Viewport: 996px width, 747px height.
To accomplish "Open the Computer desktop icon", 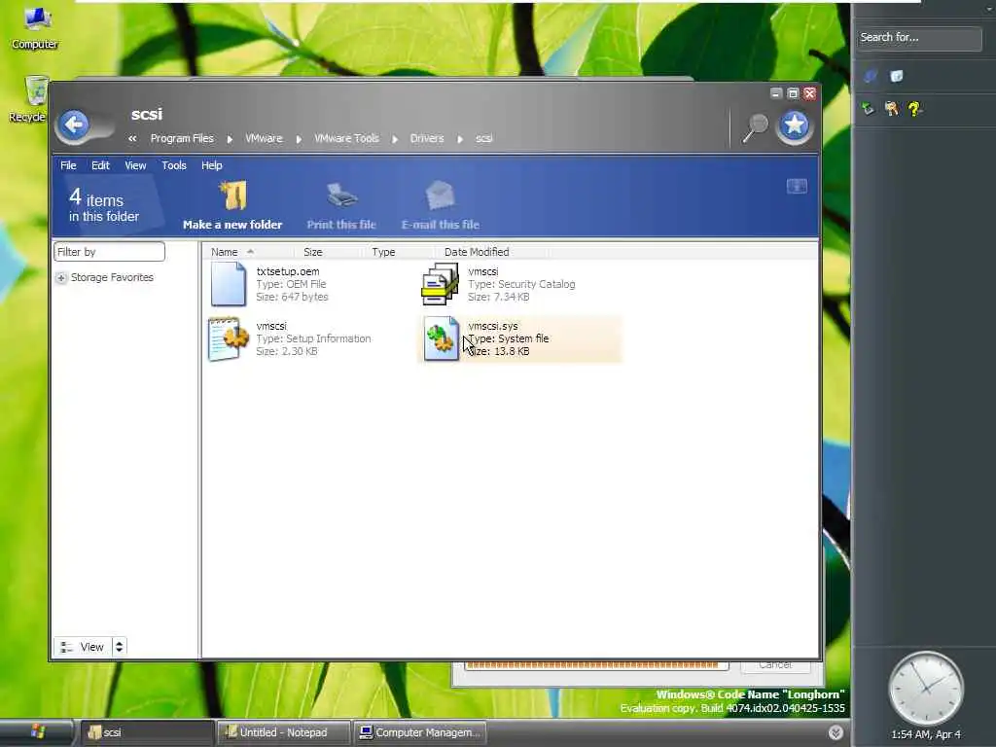I will pos(35,28).
